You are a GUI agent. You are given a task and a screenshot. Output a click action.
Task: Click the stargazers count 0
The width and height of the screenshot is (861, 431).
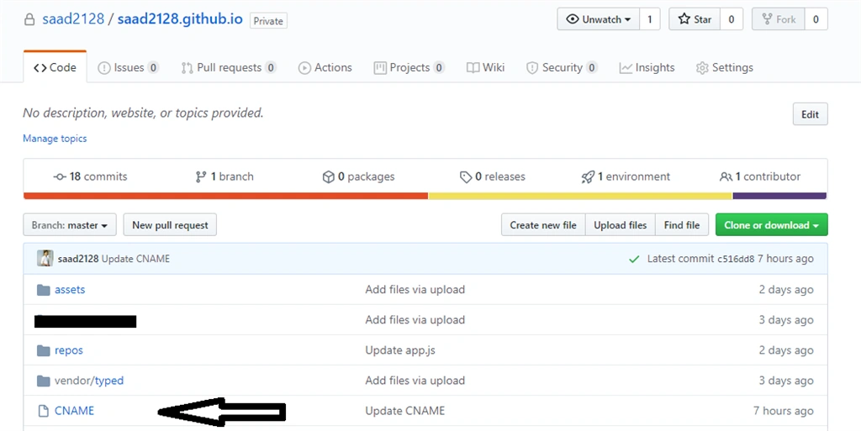coord(732,19)
